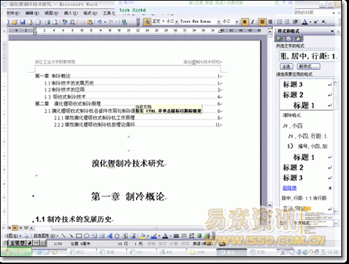
Task: Toggle Italic formatting
Action: pos(253,22)
